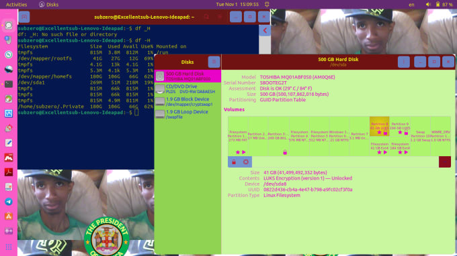Open additional partition options gear button
457x256 pixels.
(246, 162)
